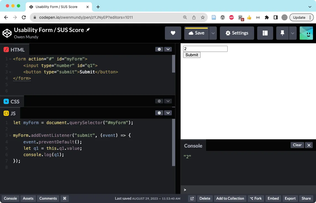316x203 pixels.
Task: Pin this pen with the pin icon
Action: tap(282, 33)
